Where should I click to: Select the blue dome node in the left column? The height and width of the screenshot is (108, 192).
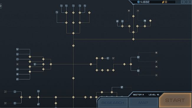(x=17, y=69)
